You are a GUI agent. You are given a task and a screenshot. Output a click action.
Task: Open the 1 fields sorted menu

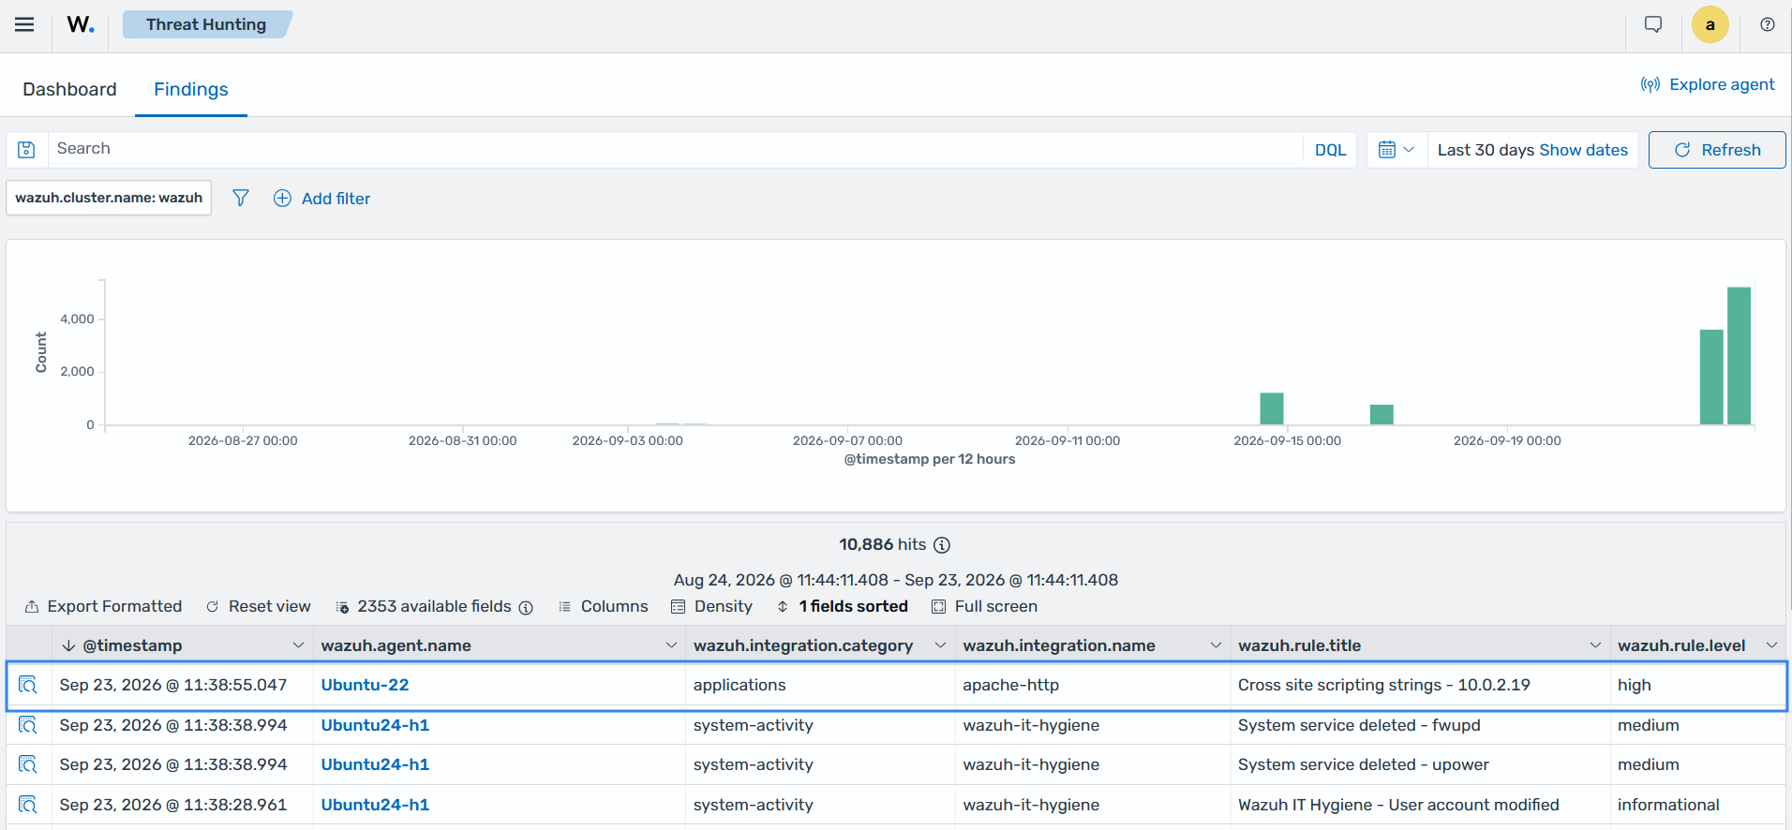[x=843, y=607]
